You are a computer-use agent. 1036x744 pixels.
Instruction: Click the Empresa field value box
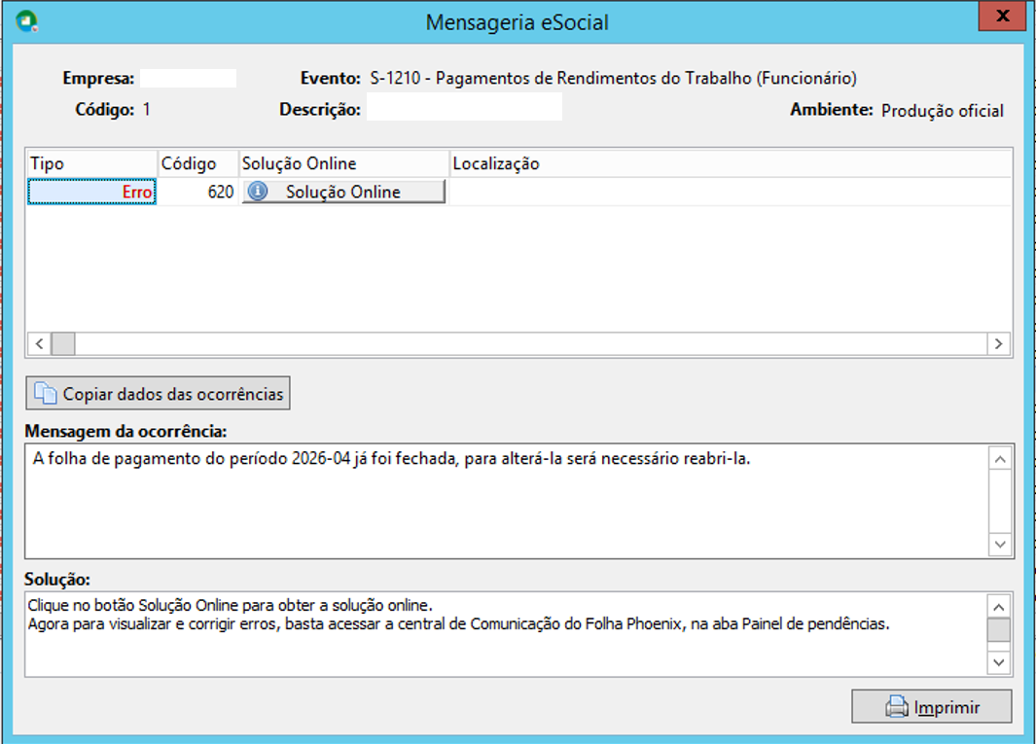pos(189,78)
